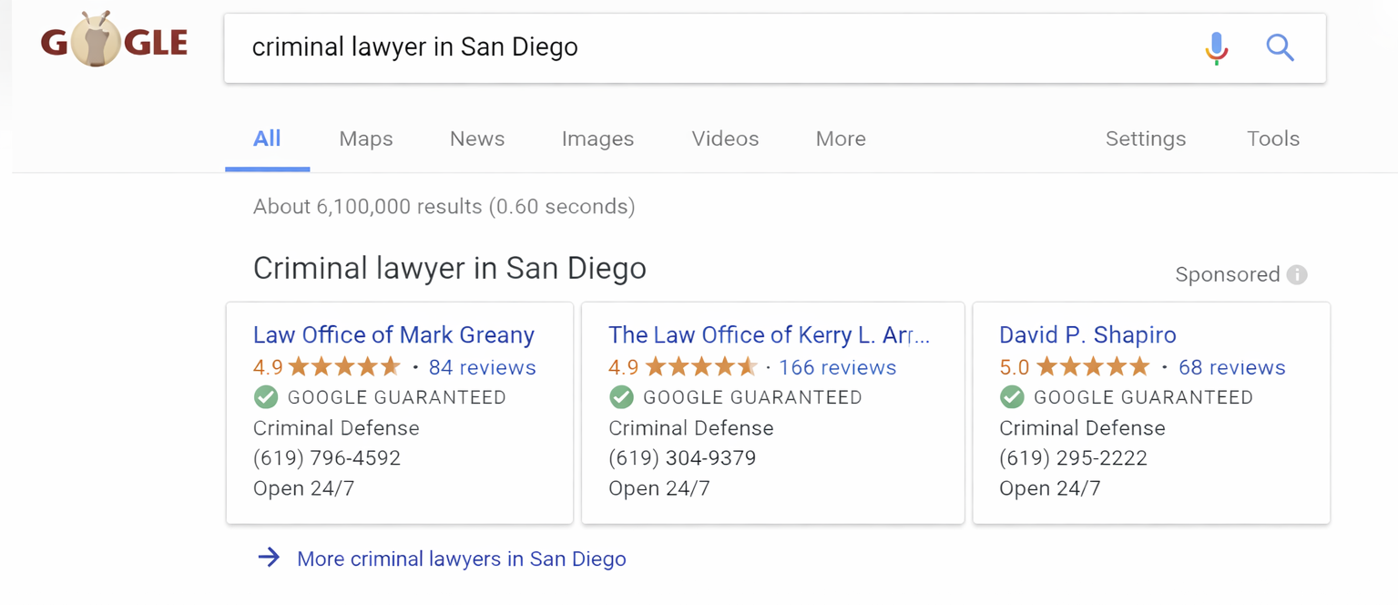The image size is (1398, 605).
Task: Click the voice search microphone icon
Action: click(1216, 47)
